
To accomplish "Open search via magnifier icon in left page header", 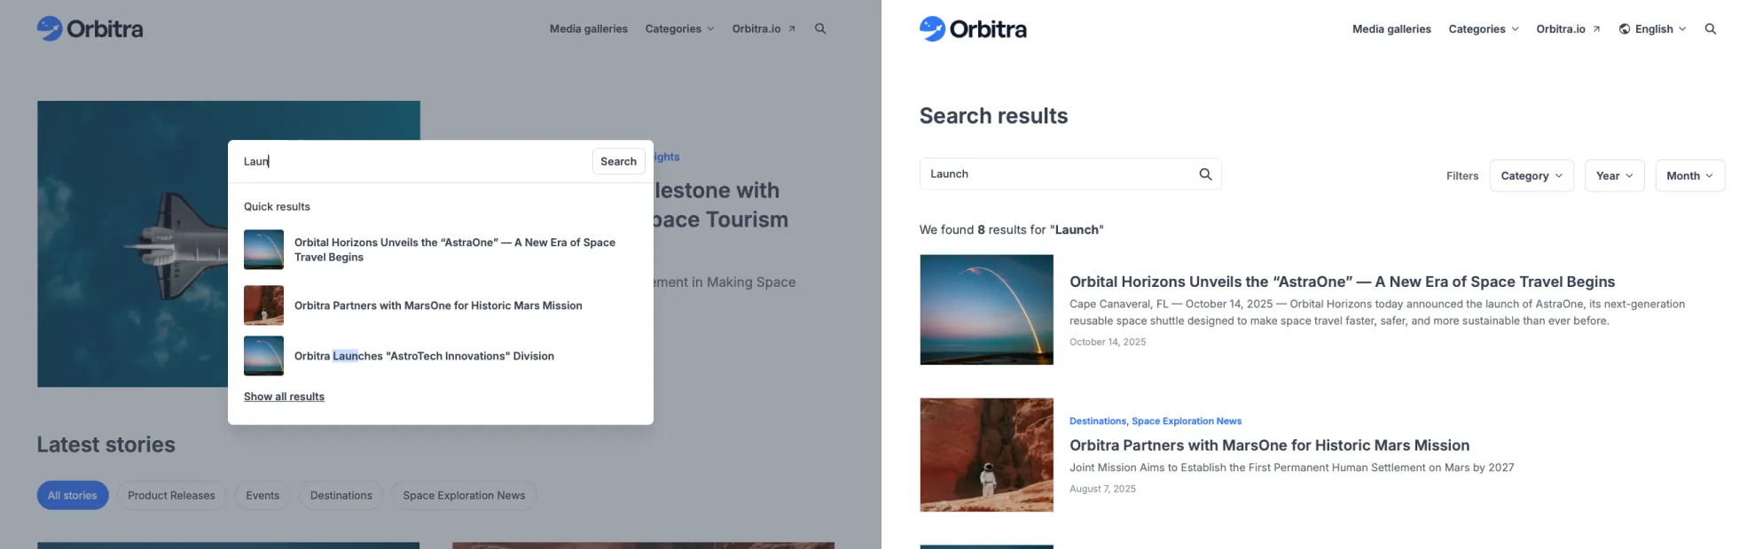I will [820, 28].
